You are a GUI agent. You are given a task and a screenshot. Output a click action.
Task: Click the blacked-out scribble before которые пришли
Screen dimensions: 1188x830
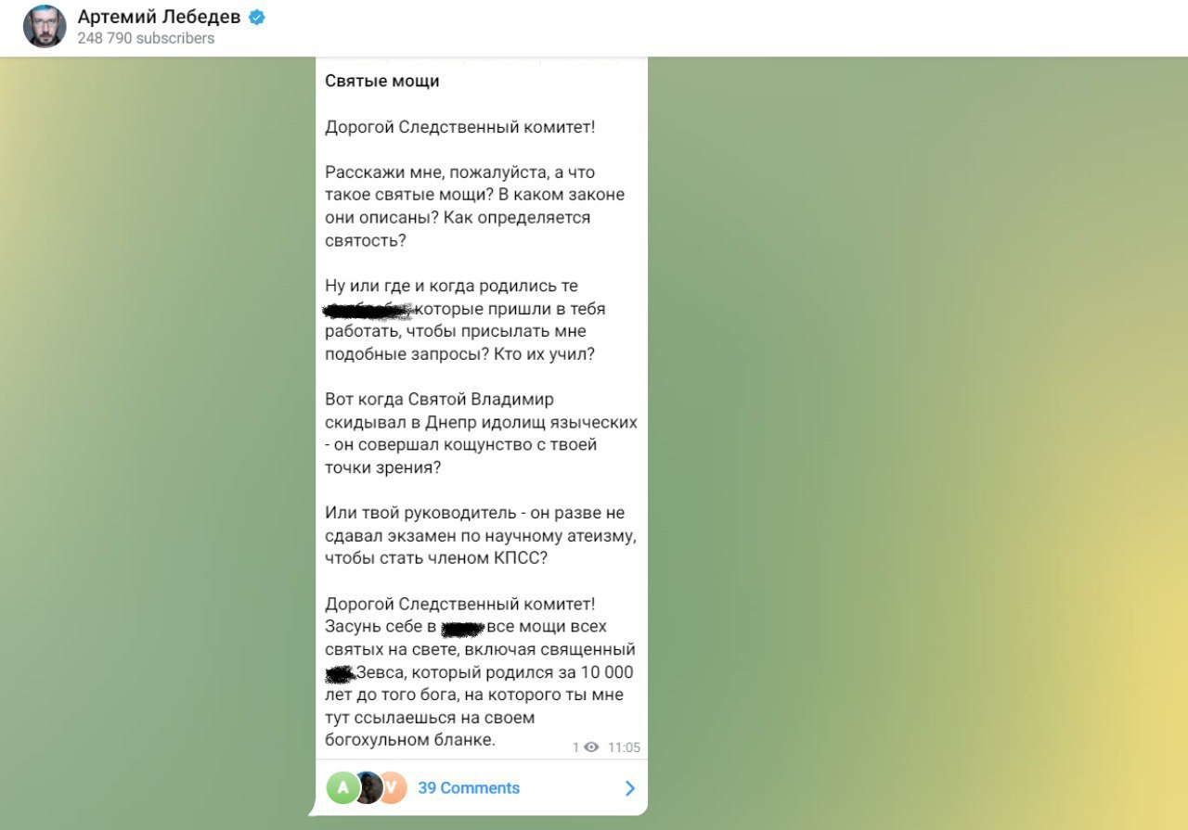point(368,309)
